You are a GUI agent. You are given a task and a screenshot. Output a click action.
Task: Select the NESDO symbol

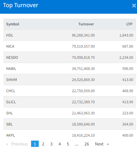pos(12,58)
